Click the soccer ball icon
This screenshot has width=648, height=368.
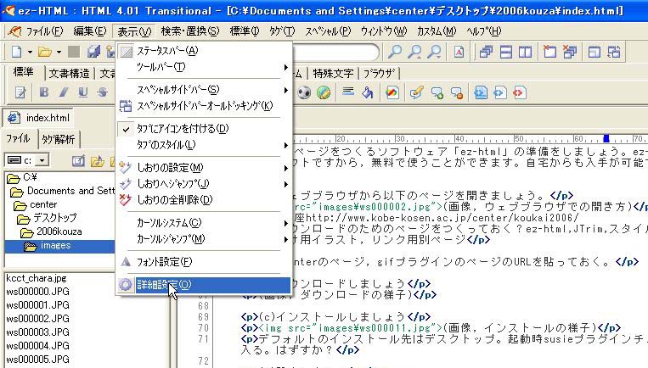pyautogui.click(x=304, y=92)
